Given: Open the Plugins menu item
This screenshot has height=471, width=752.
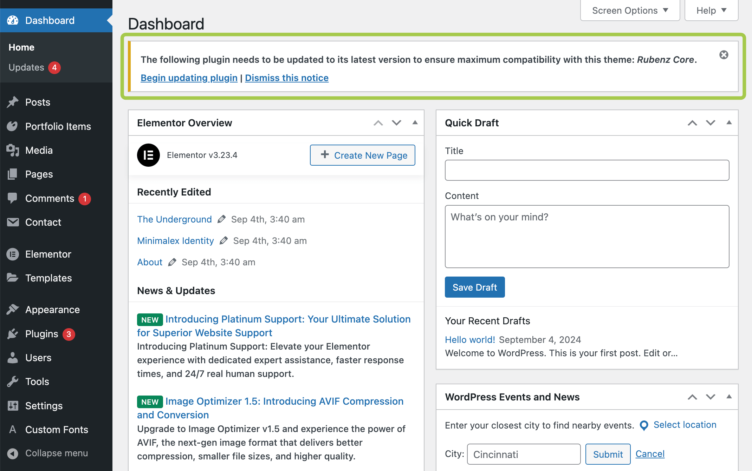Looking at the screenshot, I should click(41, 334).
